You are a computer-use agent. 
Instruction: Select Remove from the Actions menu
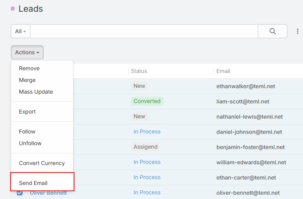pyautogui.click(x=29, y=68)
